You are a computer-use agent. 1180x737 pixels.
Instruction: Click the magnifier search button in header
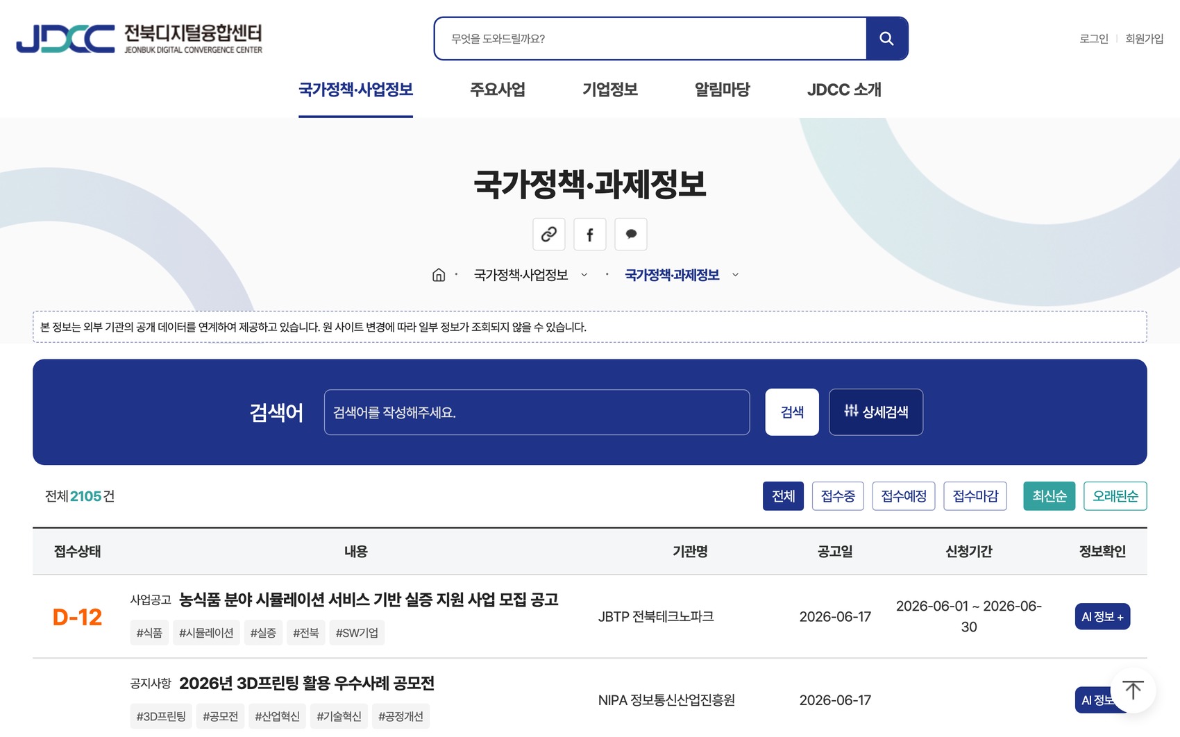click(x=886, y=39)
